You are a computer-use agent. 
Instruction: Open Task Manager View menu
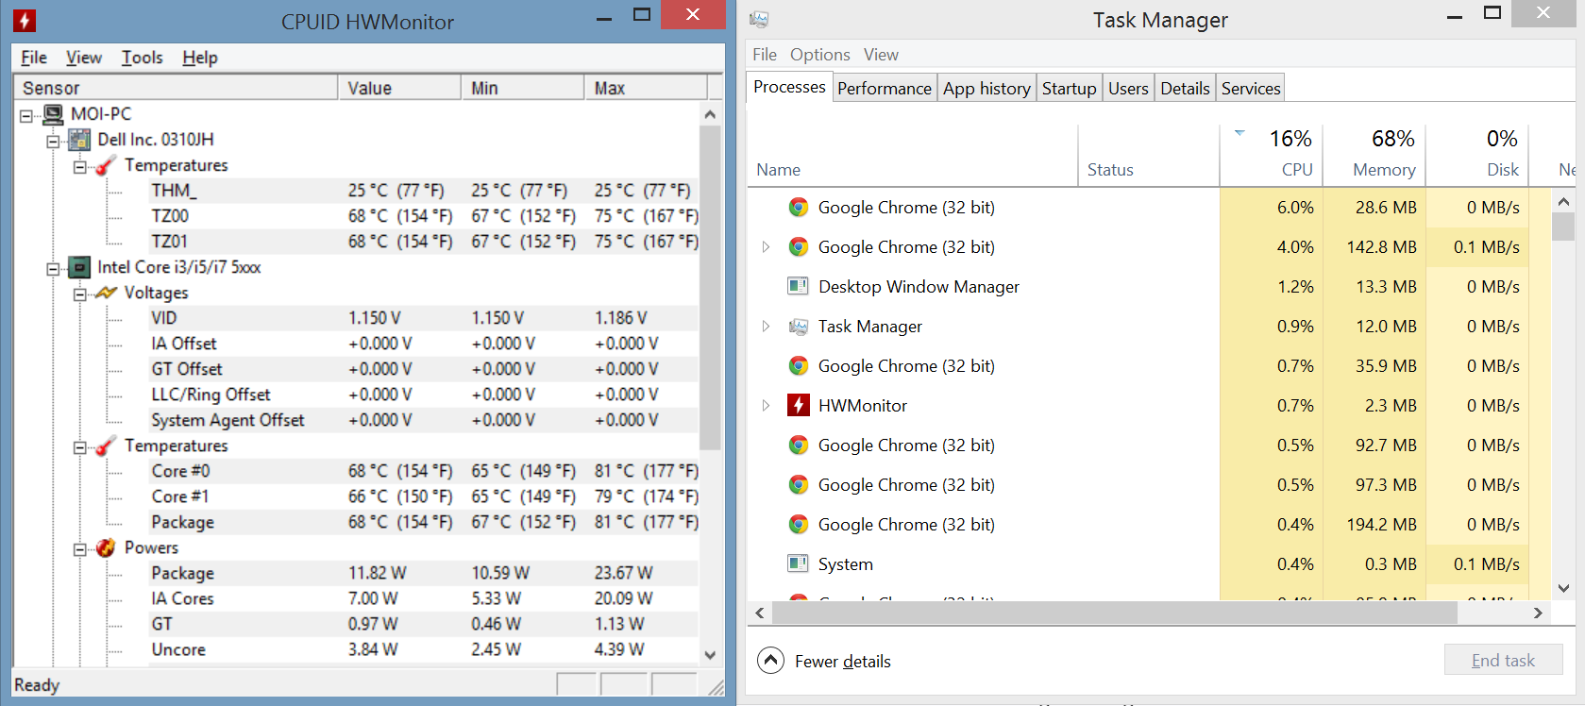click(881, 55)
